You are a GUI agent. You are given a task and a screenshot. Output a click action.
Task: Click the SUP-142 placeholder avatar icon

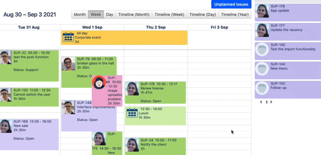[x=262, y=89]
